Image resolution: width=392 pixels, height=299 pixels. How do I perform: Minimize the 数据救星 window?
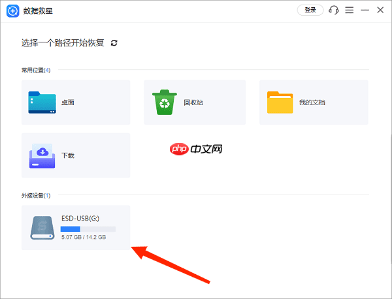coord(365,10)
